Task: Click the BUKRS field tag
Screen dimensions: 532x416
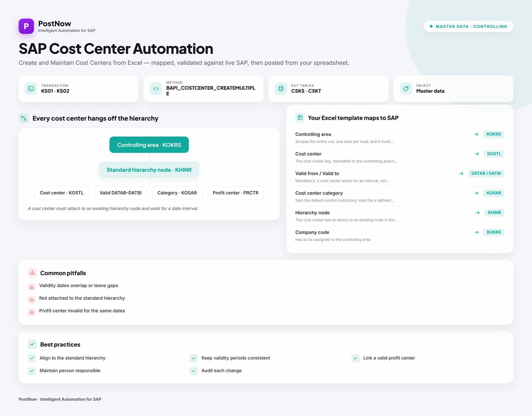Action: 494,232
